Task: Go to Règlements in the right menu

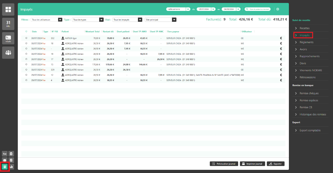Action: tap(306, 42)
